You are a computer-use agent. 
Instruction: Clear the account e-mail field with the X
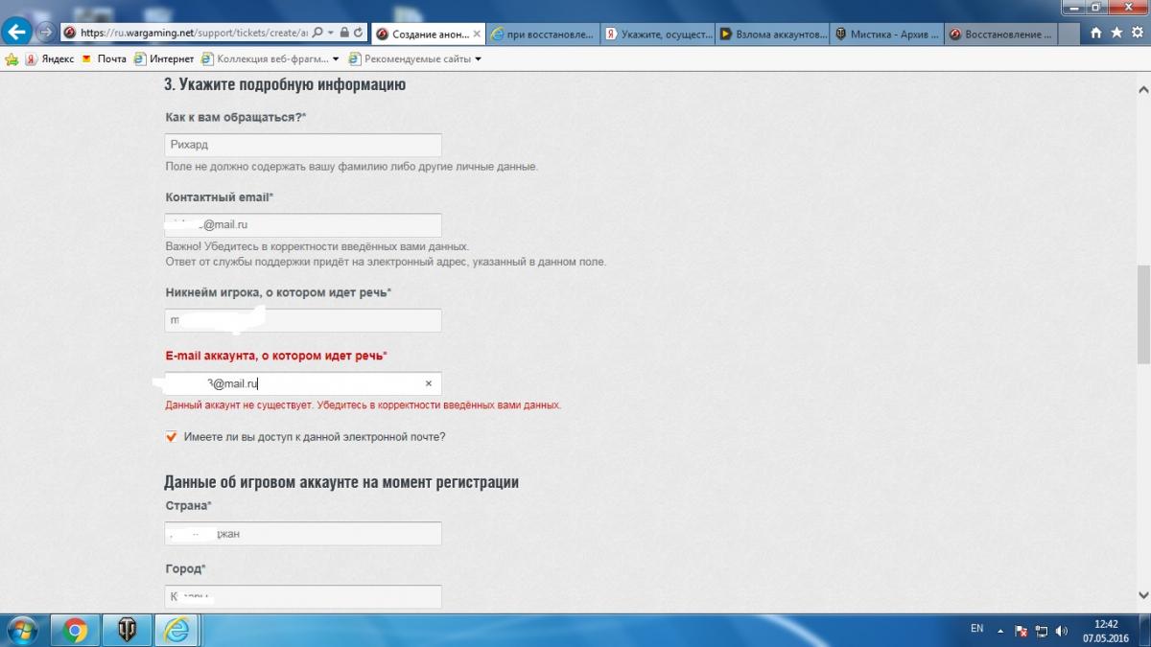click(x=429, y=383)
